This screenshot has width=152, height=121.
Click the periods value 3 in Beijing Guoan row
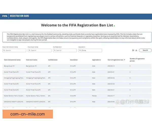pyautogui.click(x=130, y=66)
